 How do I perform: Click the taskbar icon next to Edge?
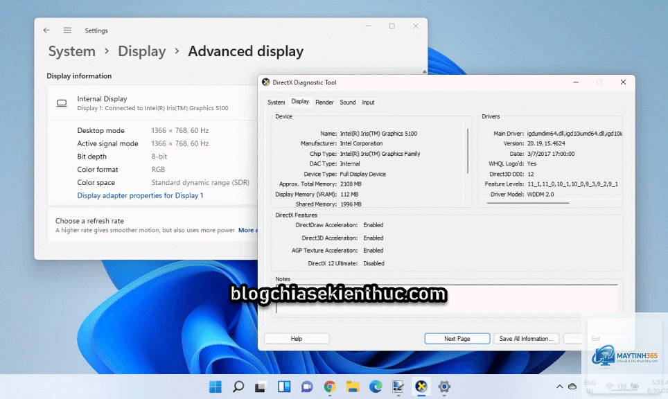(398, 387)
